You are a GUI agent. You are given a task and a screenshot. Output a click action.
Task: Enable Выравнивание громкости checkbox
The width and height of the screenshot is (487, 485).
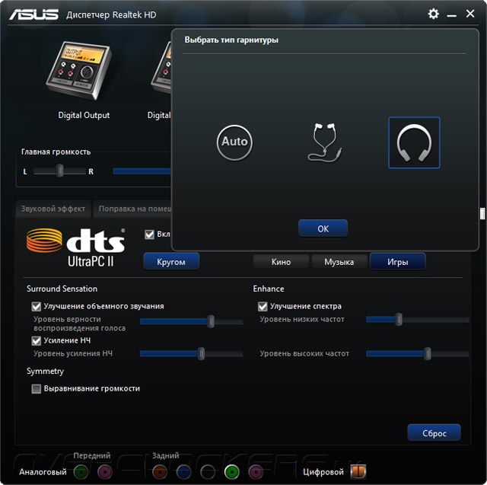pyautogui.click(x=37, y=388)
